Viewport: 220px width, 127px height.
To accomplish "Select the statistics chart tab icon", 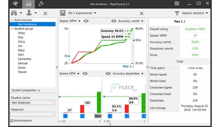I will pyautogui.click(x=28, y=4).
